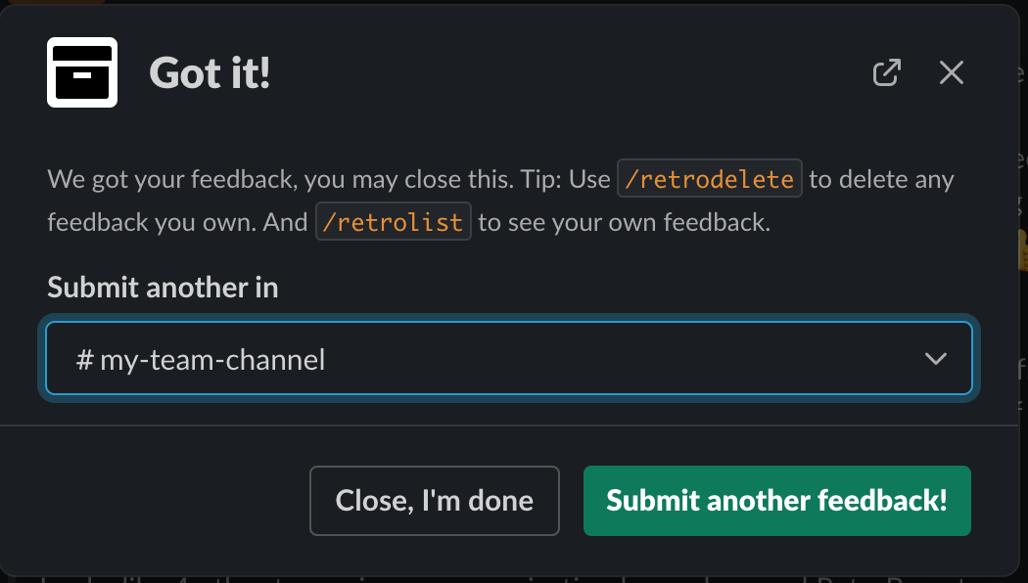1028x583 pixels.
Task: Click the /retrolist command snippet
Action: [x=393, y=221]
